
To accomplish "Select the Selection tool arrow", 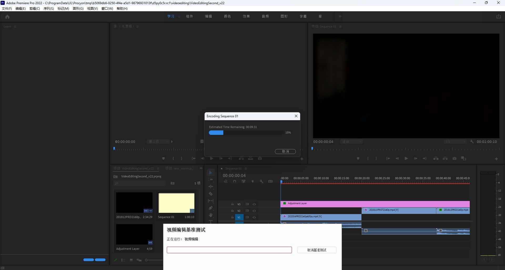I will pyautogui.click(x=211, y=173).
